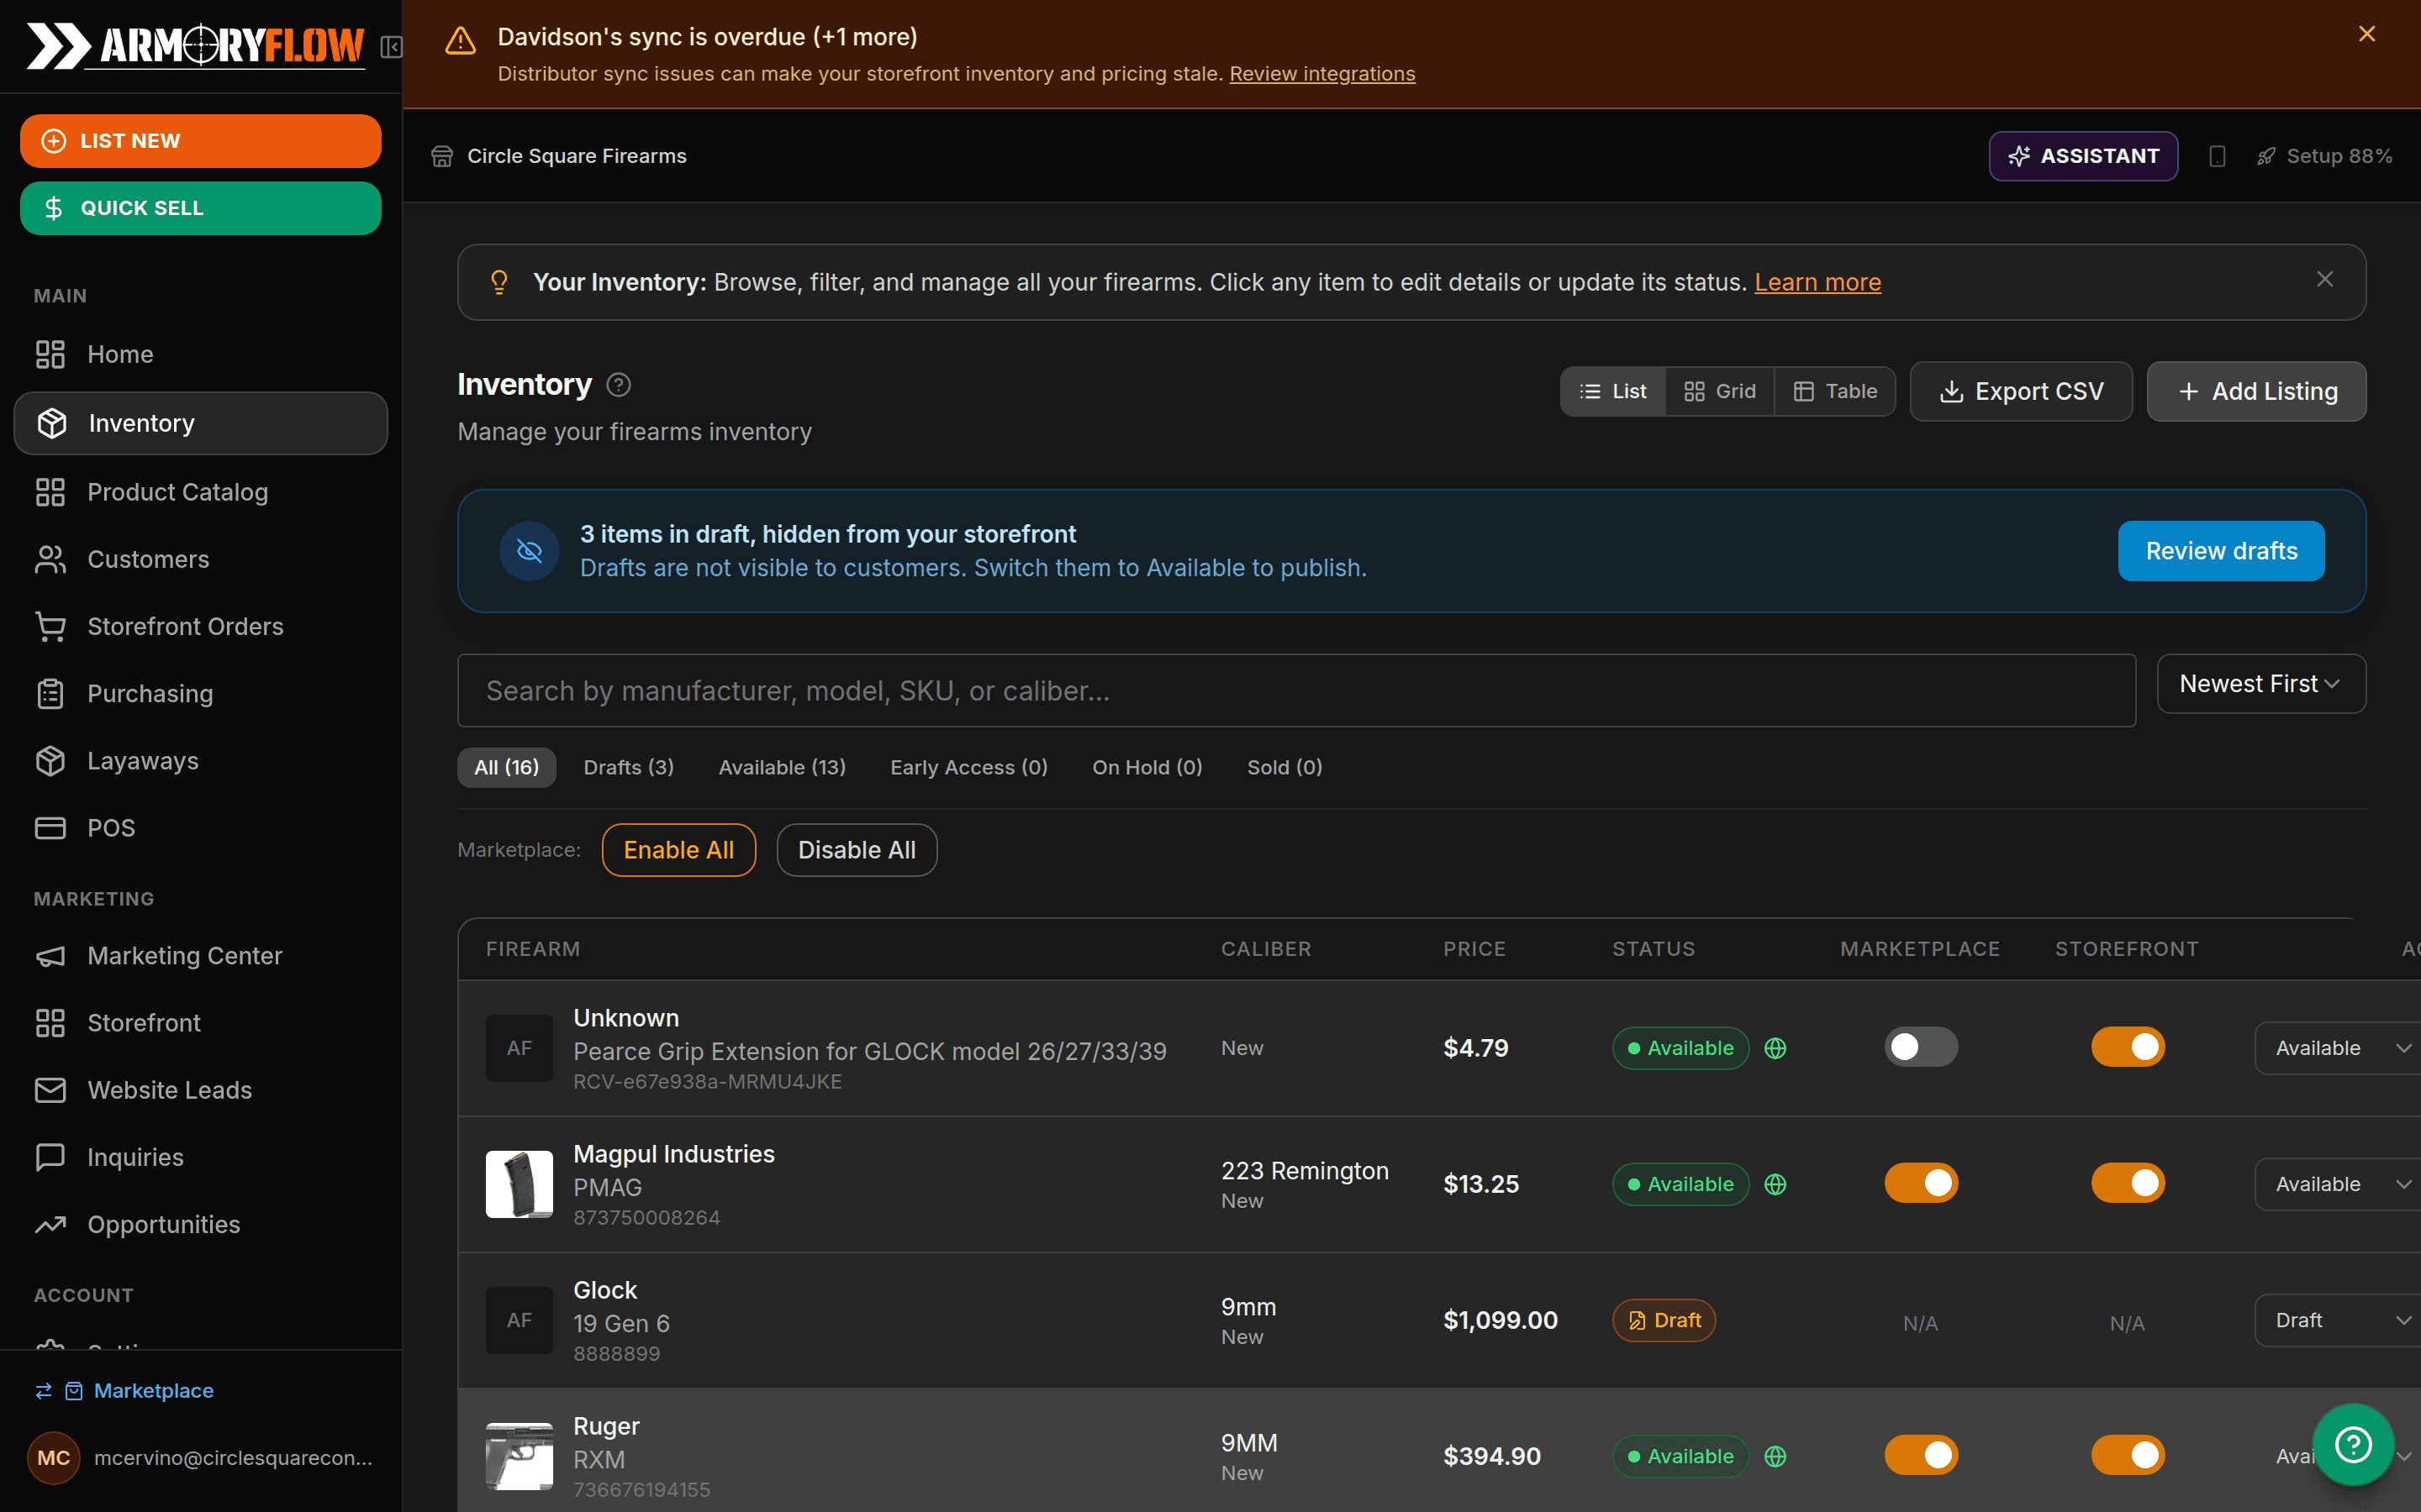Screen dimensions: 2421x1512
Task: Go to Customers page
Action: click(x=201, y=559)
